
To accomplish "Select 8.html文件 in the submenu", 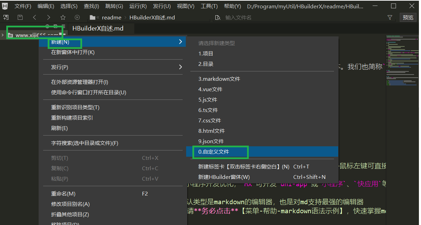I will [x=262, y=131].
